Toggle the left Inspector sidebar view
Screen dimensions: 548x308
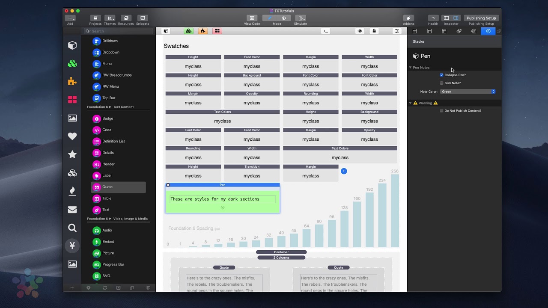(x=446, y=18)
